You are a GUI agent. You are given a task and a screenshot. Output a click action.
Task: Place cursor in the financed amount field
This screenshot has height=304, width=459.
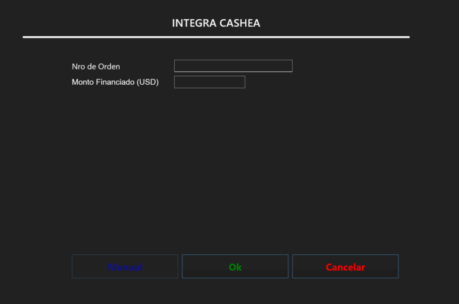click(x=210, y=82)
